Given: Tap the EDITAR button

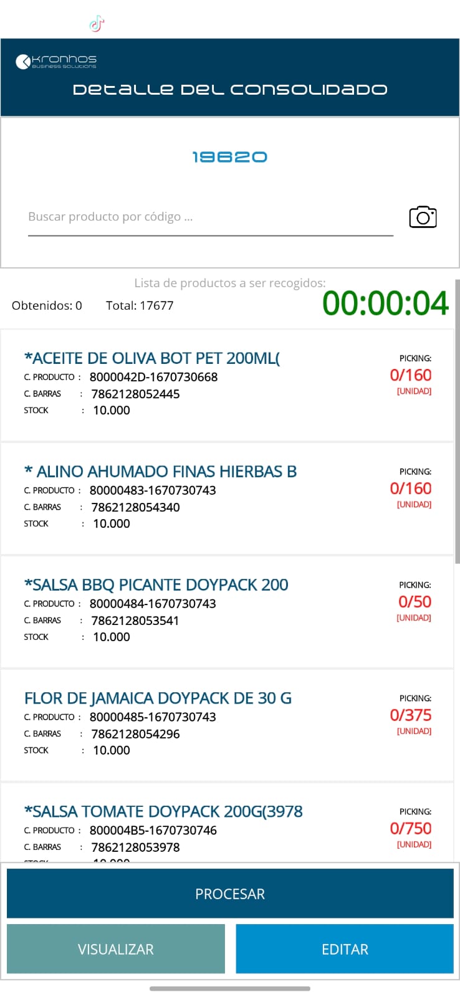Looking at the screenshot, I should coord(345,948).
